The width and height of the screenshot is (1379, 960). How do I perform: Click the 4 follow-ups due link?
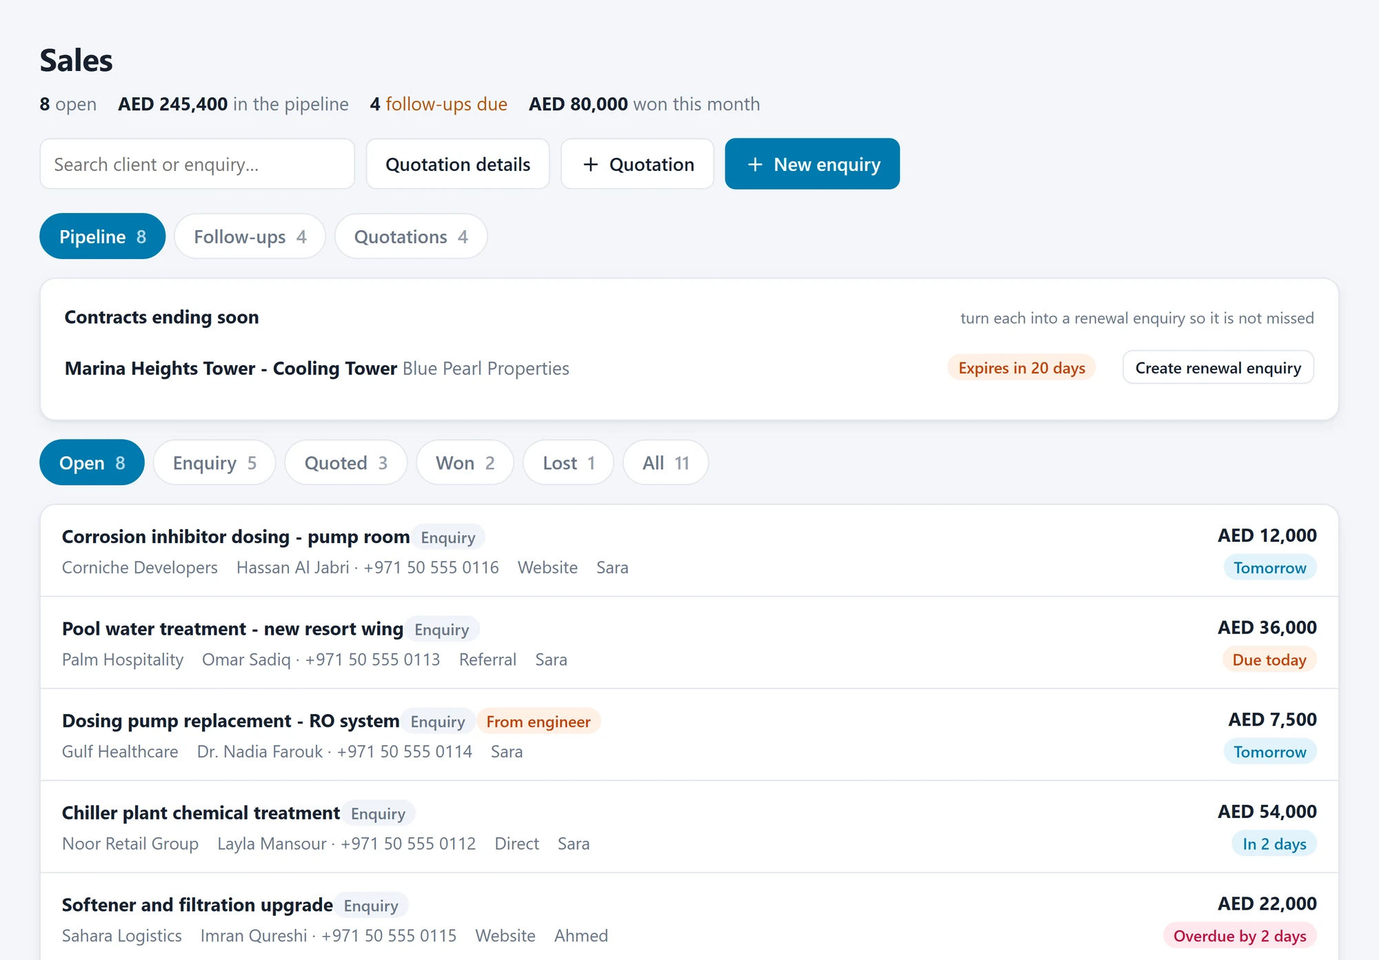[439, 104]
